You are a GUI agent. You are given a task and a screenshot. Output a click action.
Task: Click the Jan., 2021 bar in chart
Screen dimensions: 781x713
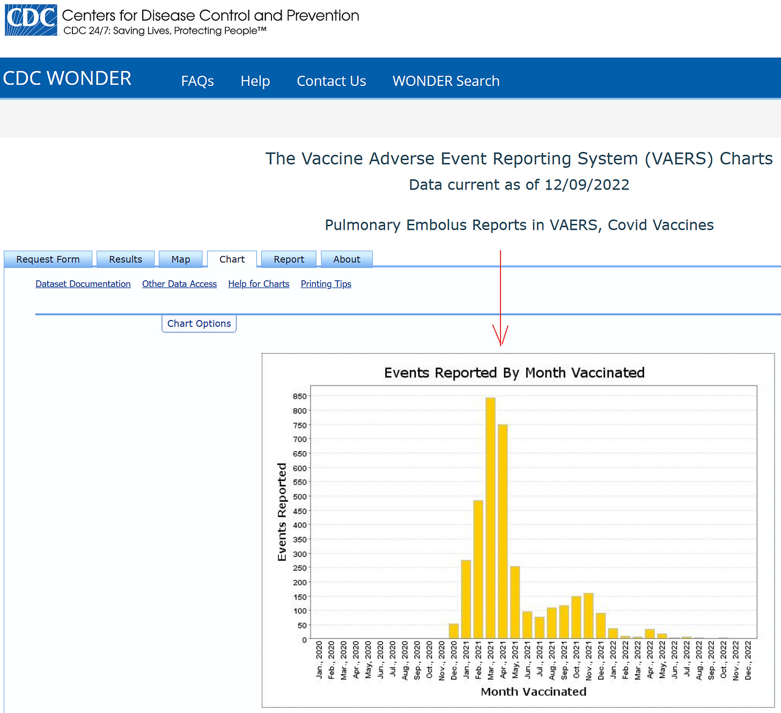coord(466,599)
